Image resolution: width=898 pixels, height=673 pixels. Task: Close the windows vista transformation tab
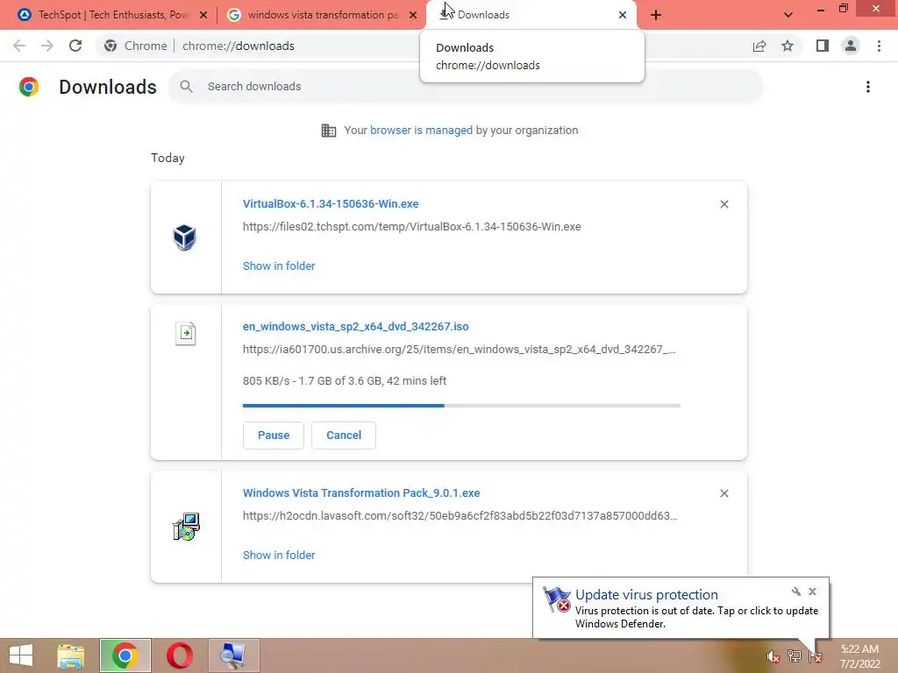(x=413, y=15)
